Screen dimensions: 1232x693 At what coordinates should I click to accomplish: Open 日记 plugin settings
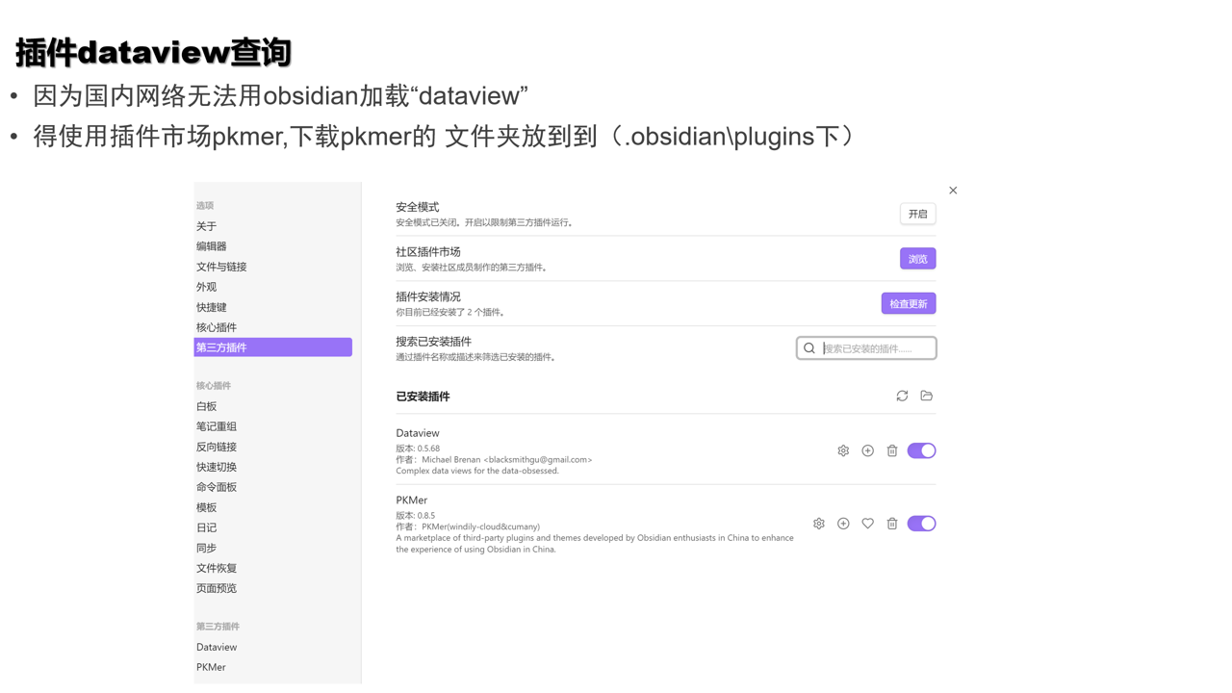[x=207, y=527]
